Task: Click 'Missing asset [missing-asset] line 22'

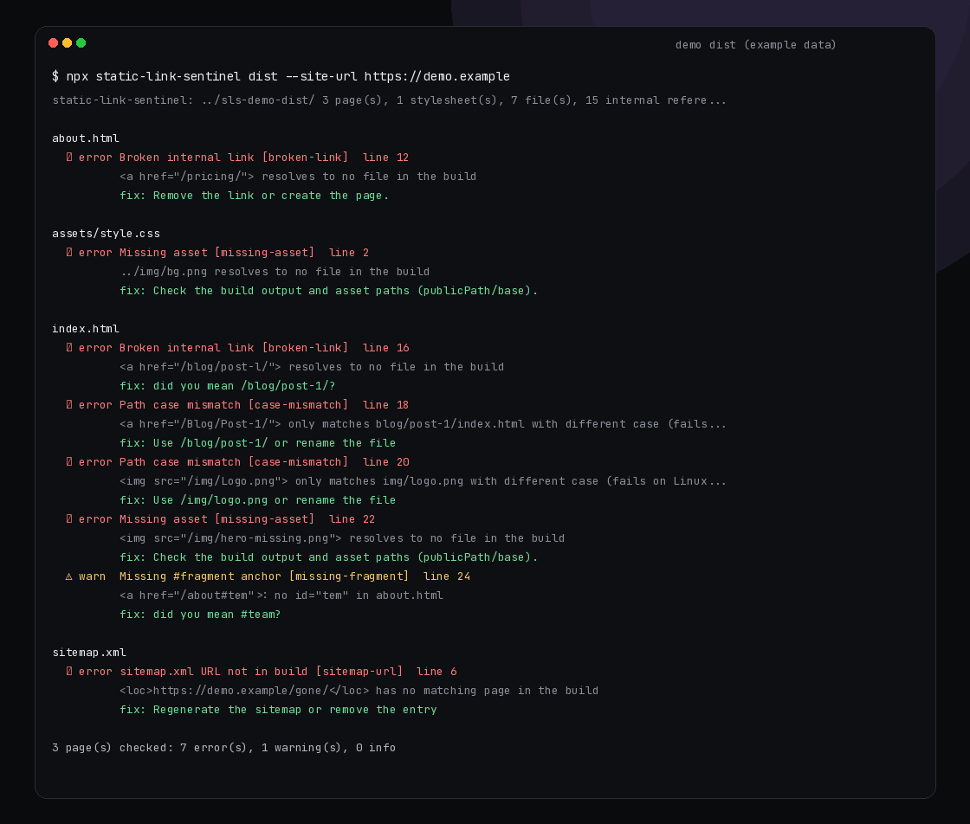Action: click(248, 519)
